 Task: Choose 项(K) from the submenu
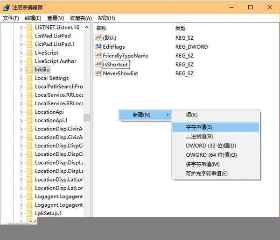(x=216, y=115)
